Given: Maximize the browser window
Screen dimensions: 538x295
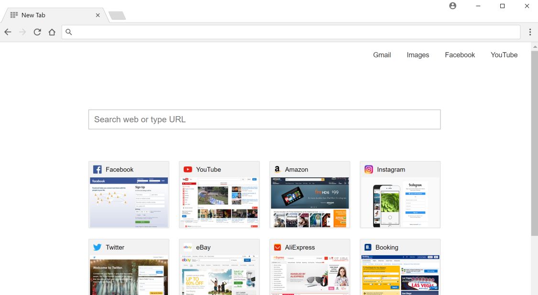Looking at the screenshot, I should point(502,6).
